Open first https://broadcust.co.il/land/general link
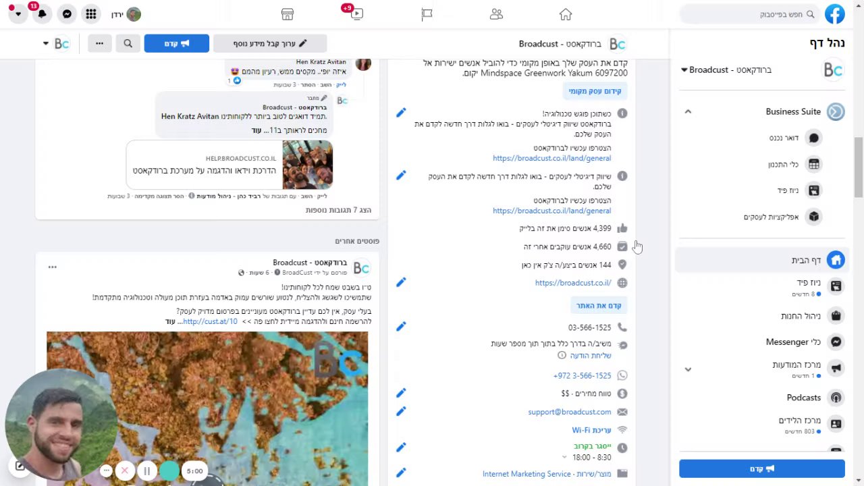This screenshot has width=864, height=486. pos(551,158)
